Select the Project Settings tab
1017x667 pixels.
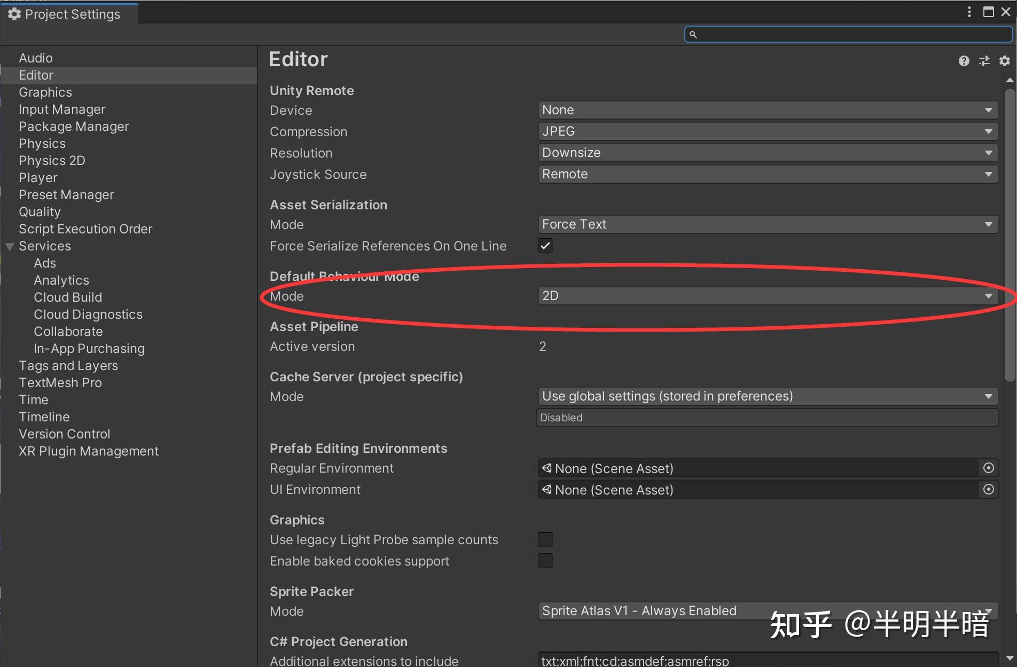(69, 14)
